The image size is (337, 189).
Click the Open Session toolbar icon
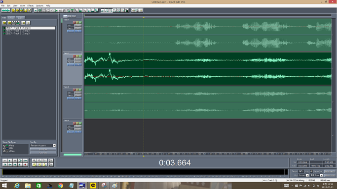pos(17,10)
